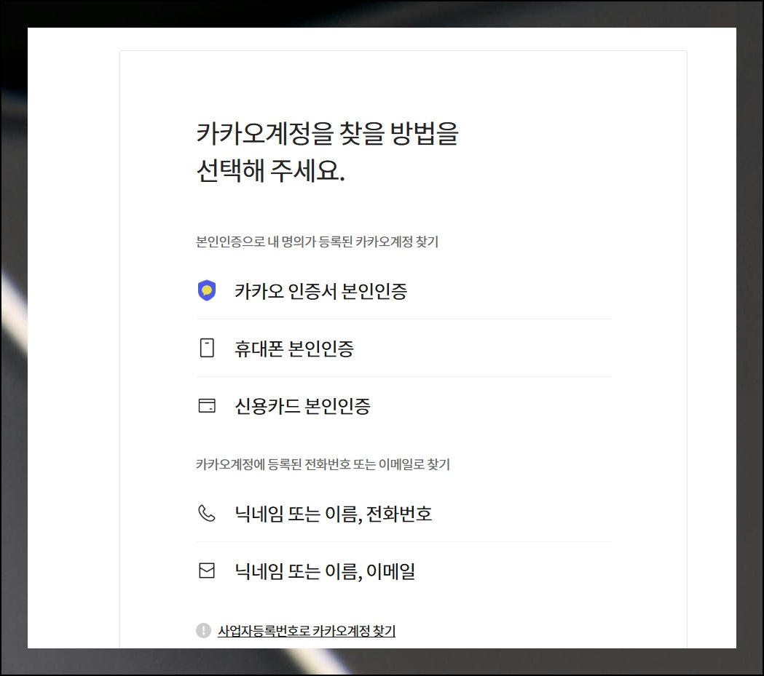Click text 본인인증으로 내 명의가 등록된 카카오계정 찾기
This screenshot has width=764, height=676.
pyautogui.click(x=318, y=242)
